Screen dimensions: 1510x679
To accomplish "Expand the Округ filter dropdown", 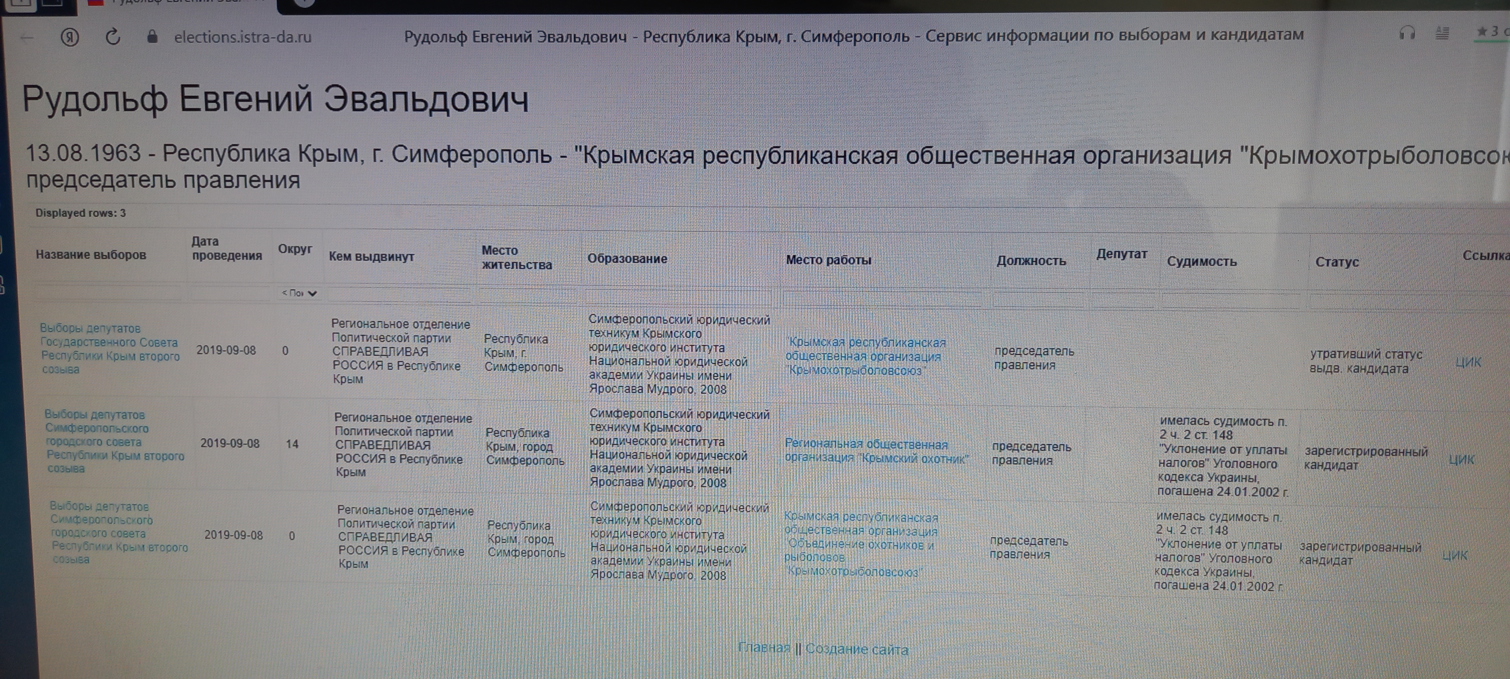I will [299, 293].
